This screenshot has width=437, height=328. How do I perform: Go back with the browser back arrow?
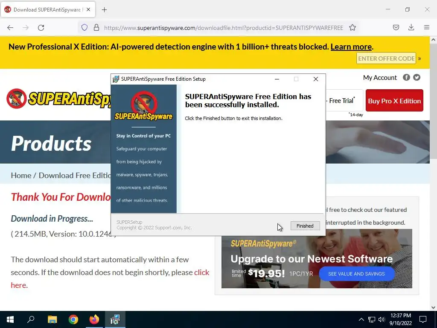point(10,28)
